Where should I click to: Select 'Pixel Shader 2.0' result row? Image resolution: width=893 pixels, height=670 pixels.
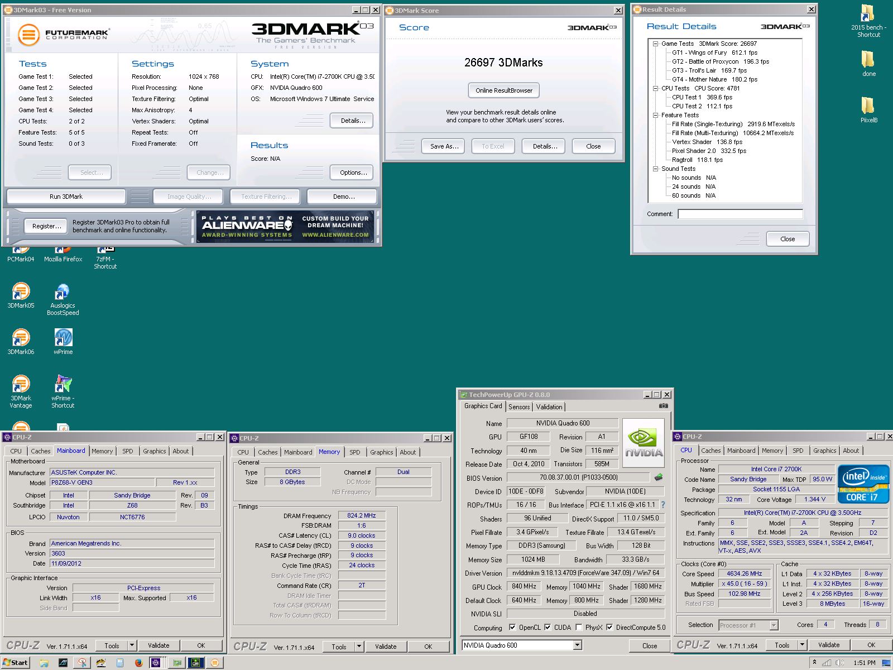[709, 151]
